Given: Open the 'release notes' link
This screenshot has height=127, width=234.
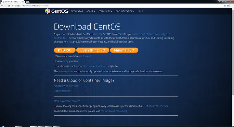Looking at the screenshot, I should click(66, 71).
